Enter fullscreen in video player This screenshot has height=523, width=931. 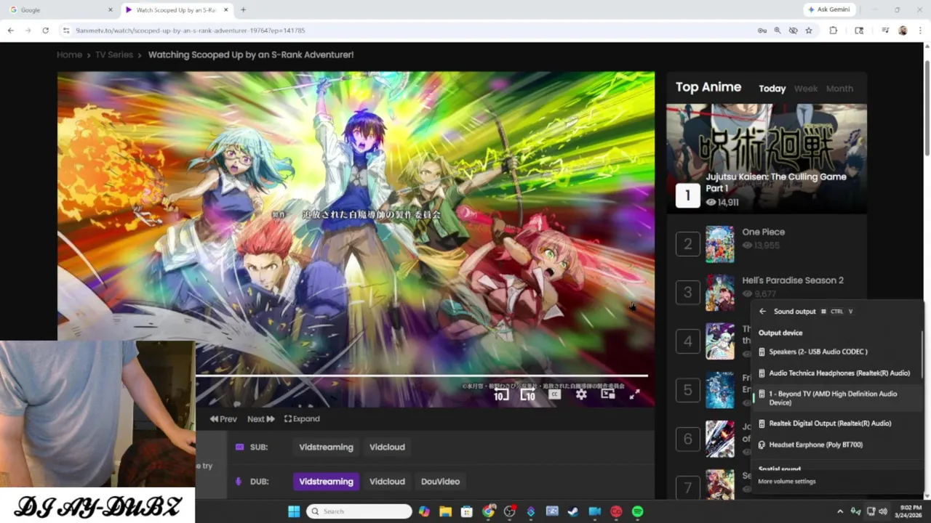[634, 394]
